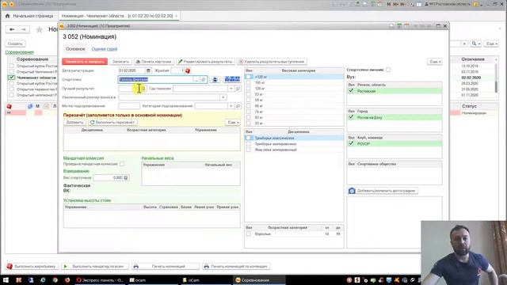Expand the Категория подсоревнования dropdown arrow
The image size is (507, 285).
tap(231, 106)
